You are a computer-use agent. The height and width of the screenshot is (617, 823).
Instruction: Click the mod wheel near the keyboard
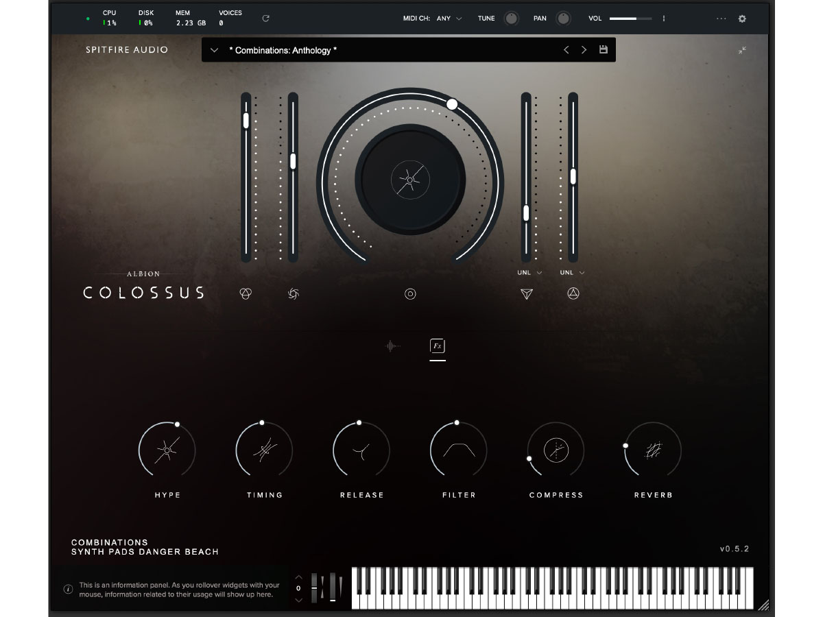333,588
